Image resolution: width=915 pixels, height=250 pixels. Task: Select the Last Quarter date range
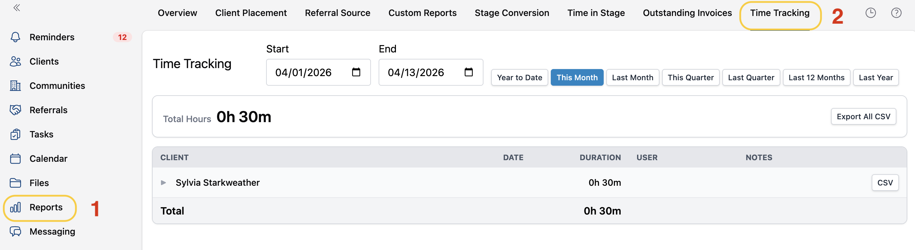click(751, 78)
